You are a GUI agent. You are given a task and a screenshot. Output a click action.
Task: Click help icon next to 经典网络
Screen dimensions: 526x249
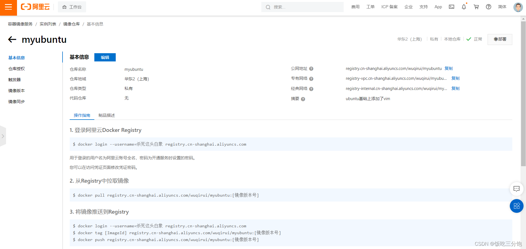311,89
